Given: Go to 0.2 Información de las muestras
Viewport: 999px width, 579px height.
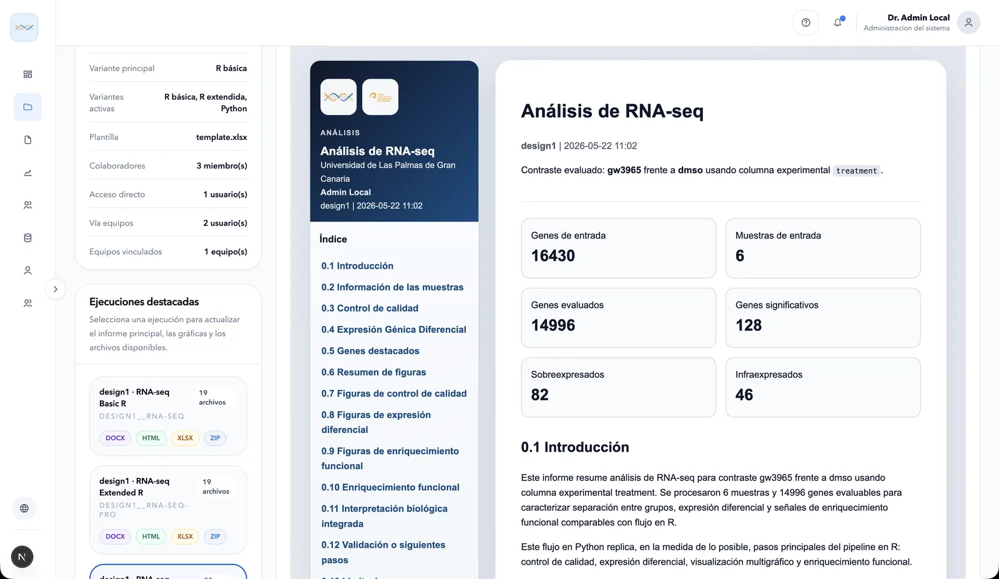Looking at the screenshot, I should tap(392, 287).
